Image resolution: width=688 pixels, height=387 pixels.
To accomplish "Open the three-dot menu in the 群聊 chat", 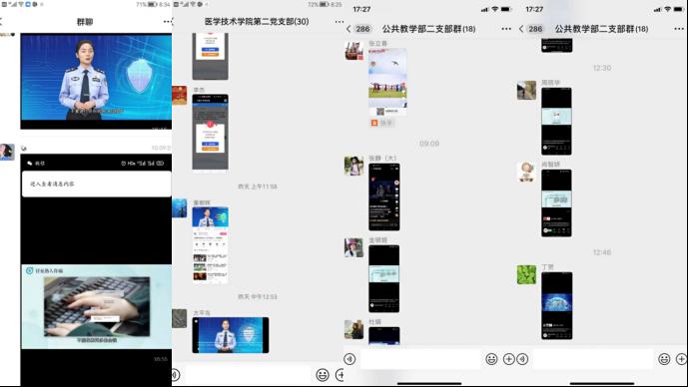I will click(x=167, y=22).
